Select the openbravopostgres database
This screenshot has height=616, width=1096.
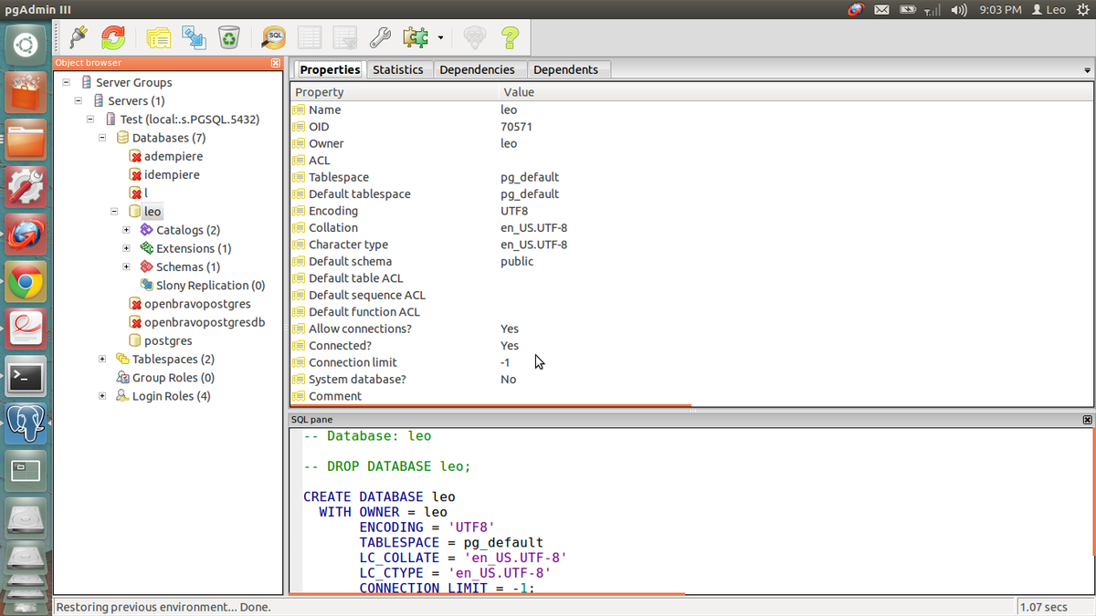(x=197, y=304)
